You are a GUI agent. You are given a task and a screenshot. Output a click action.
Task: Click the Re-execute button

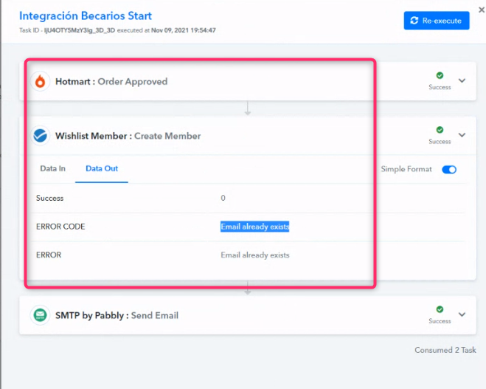tap(437, 21)
